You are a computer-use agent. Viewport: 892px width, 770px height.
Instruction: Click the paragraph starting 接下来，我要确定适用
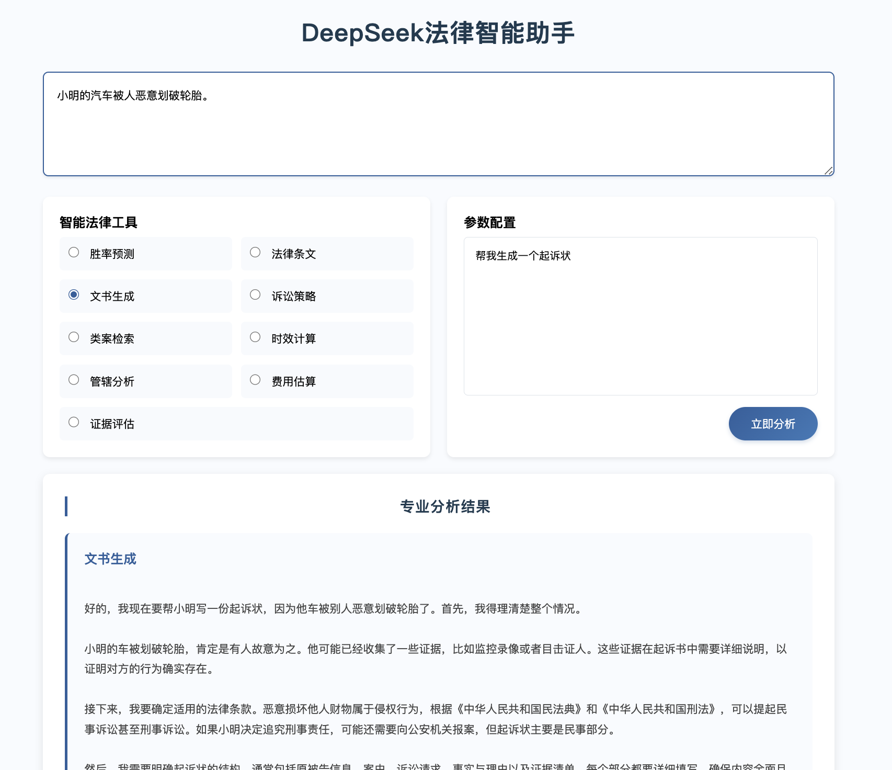436,719
